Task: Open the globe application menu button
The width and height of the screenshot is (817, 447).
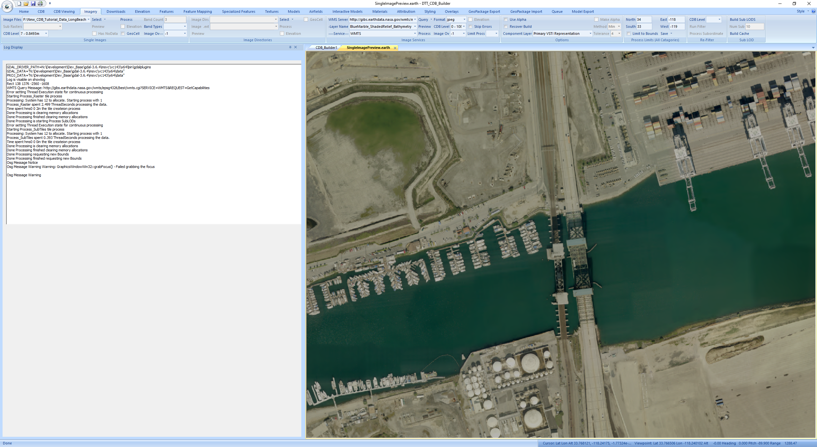Action: point(7,6)
